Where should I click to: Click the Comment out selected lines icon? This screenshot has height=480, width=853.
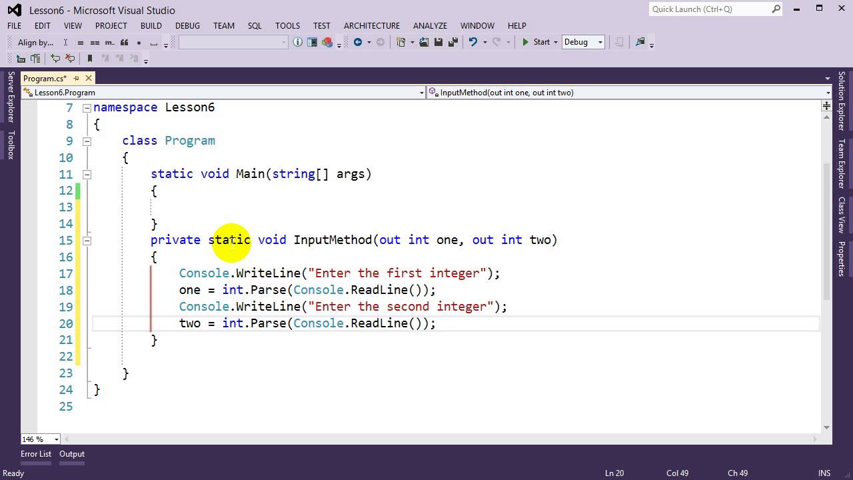tap(55, 59)
